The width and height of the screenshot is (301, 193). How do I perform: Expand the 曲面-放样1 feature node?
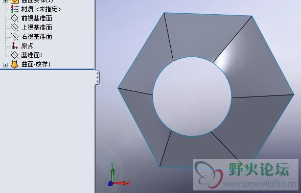pos(6,65)
